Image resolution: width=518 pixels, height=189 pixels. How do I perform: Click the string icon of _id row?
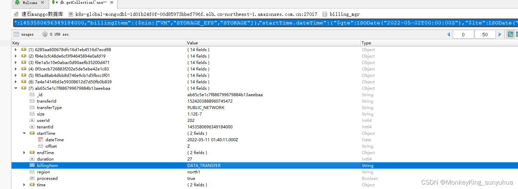point(32,94)
